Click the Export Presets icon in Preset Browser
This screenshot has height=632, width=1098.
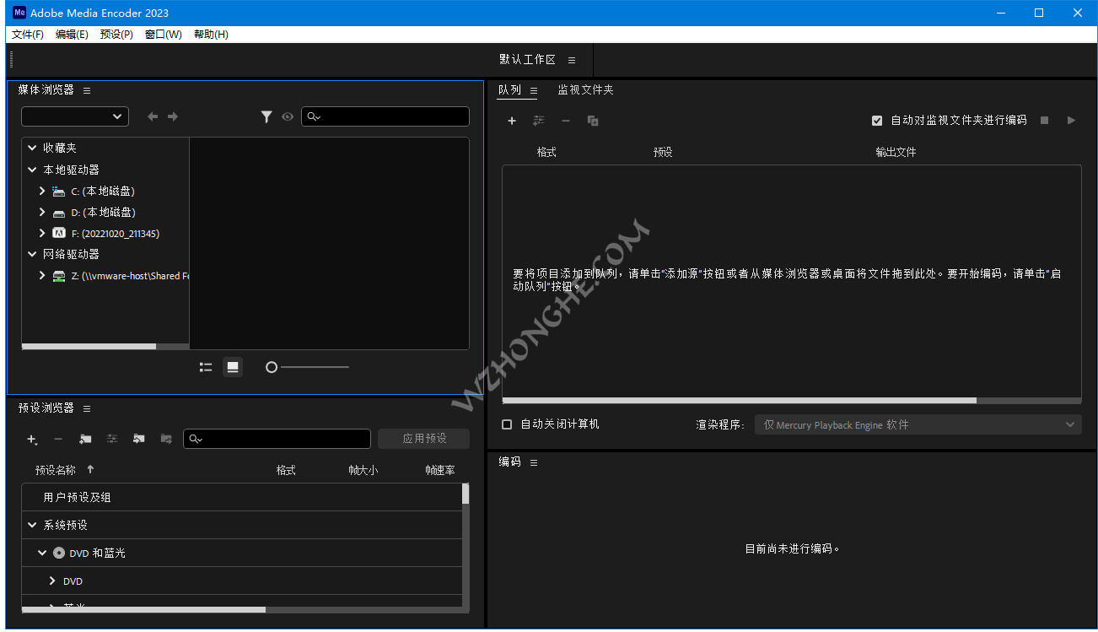point(166,439)
